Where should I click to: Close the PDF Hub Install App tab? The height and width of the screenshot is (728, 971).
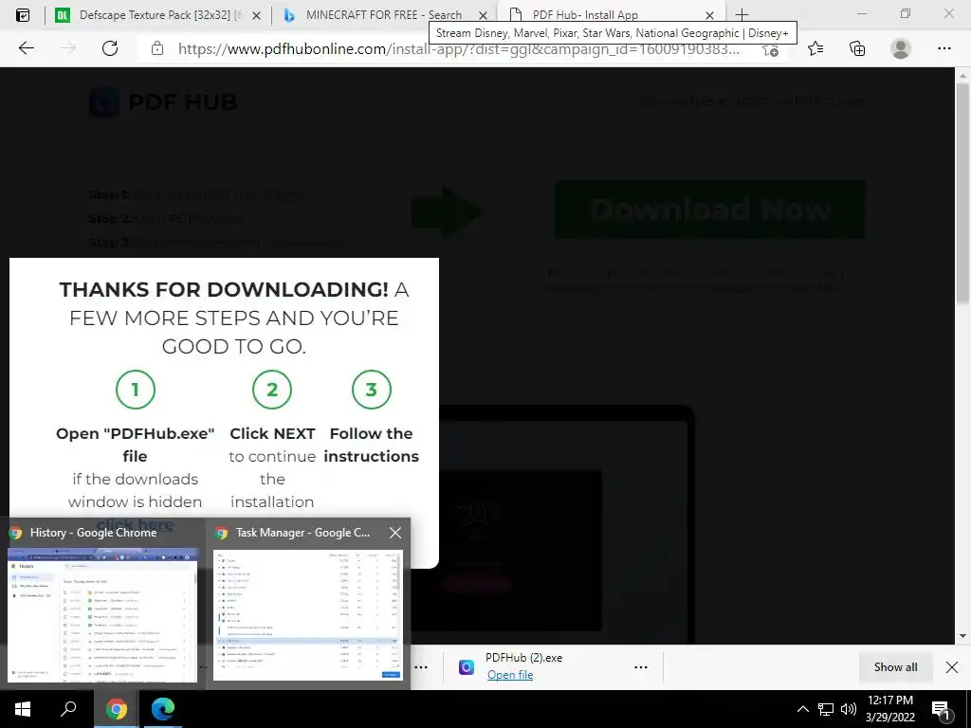click(709, 15)
